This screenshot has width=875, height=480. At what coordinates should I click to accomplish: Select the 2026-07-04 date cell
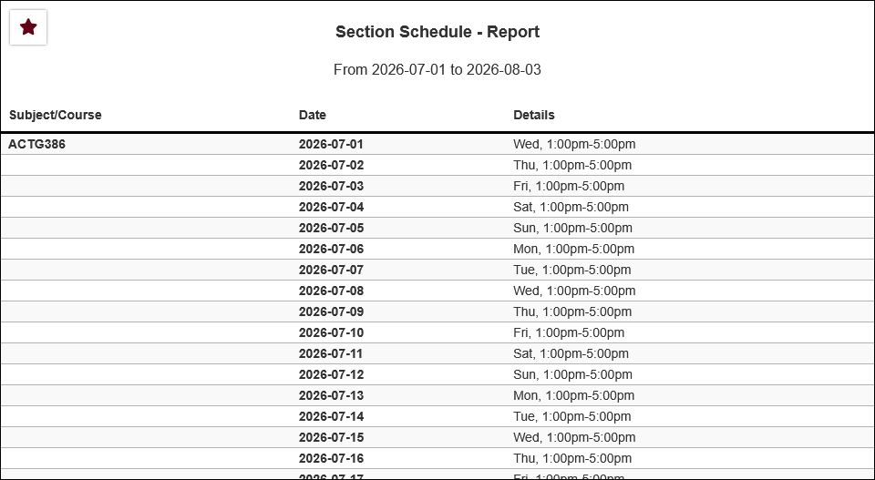coord(332,207)
